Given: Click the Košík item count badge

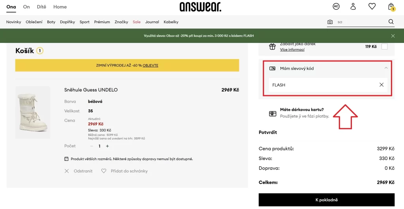Looking at the screenshot, I should tap(40, 51).
